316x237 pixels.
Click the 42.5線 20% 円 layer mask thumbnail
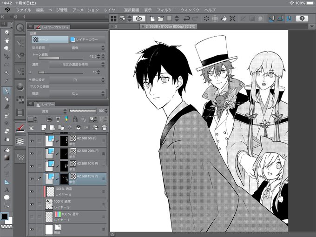(x=64, y=153)
